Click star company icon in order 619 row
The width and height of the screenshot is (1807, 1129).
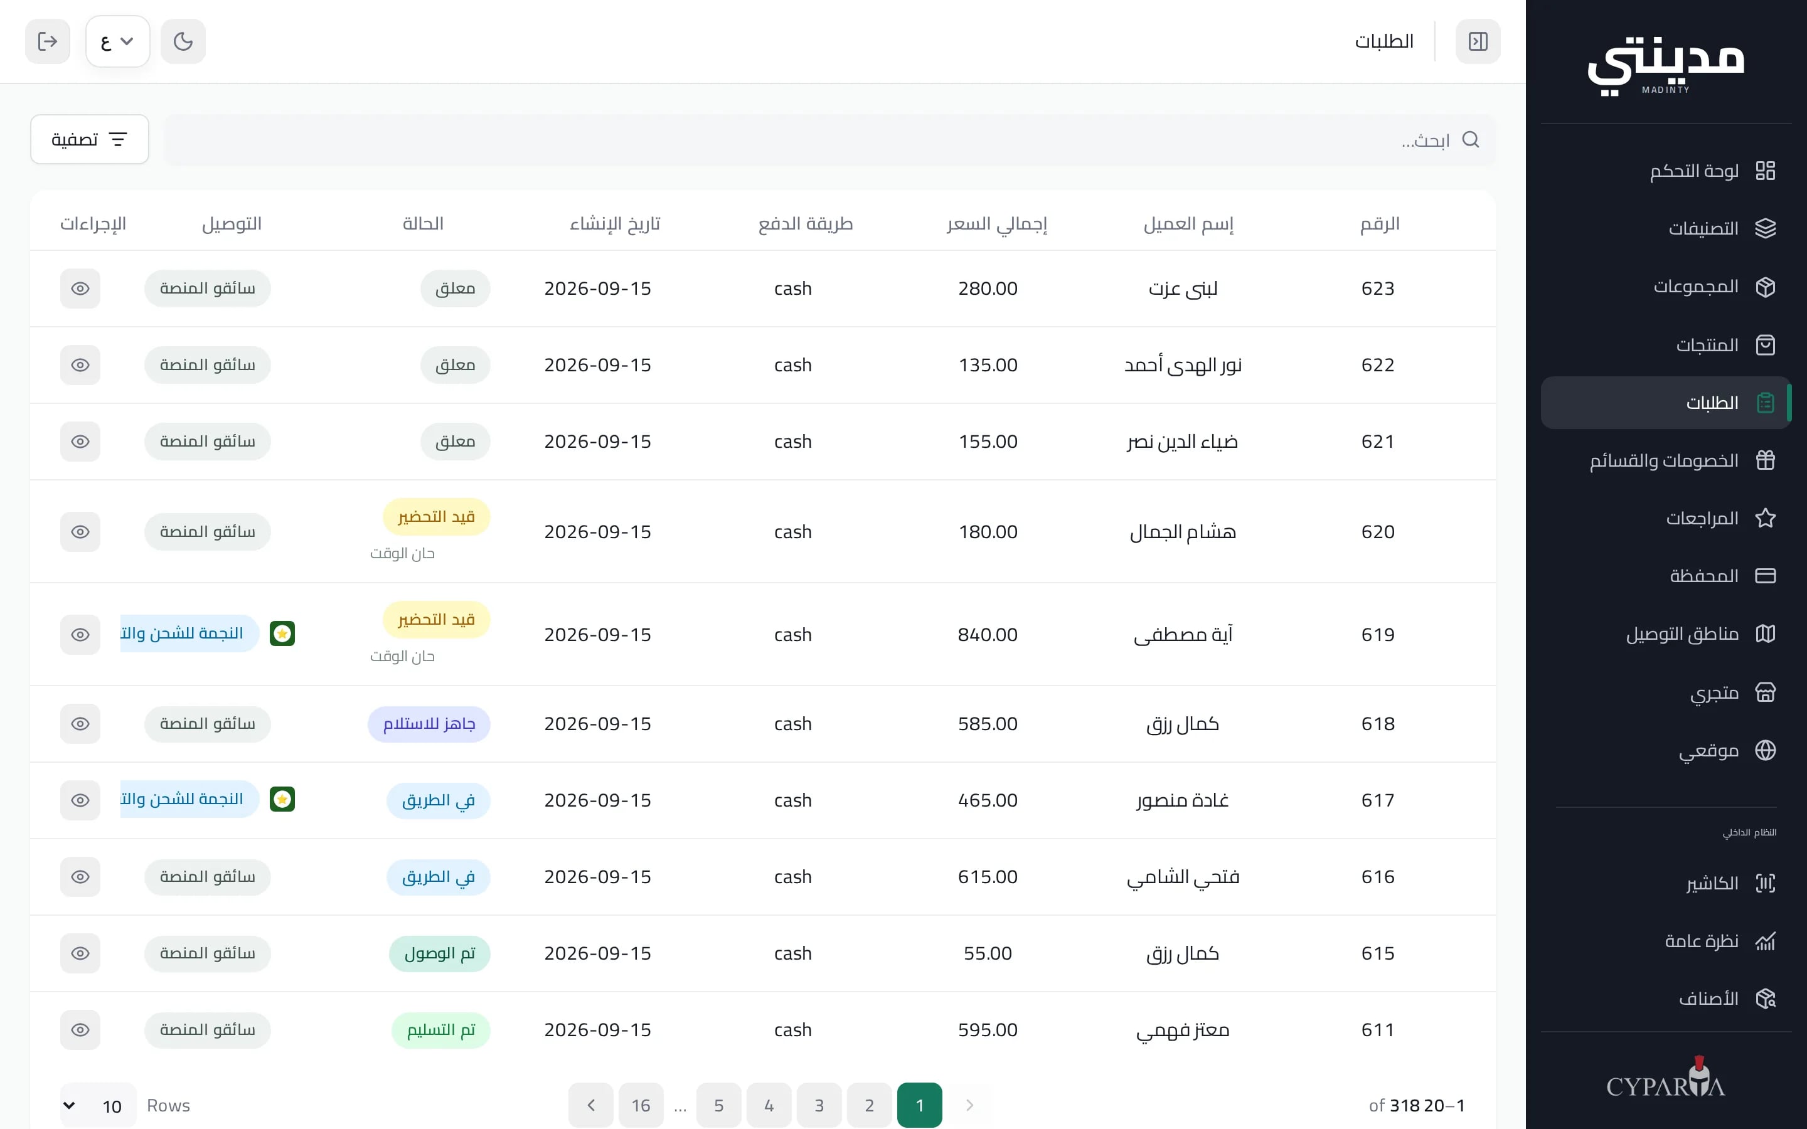282,634
